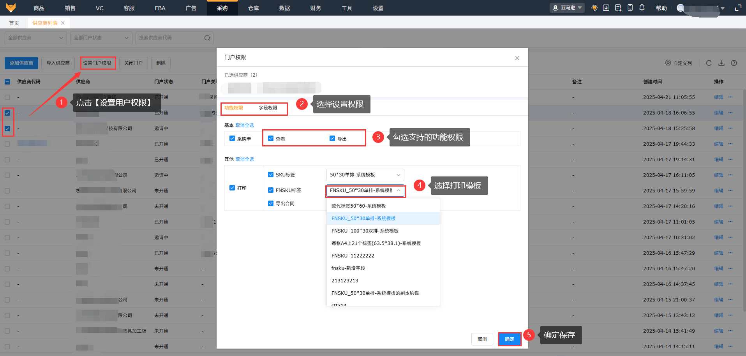The image size is (746, 356).
Task: Click the 取消 button in dialog
Action: tap(482, 339)
